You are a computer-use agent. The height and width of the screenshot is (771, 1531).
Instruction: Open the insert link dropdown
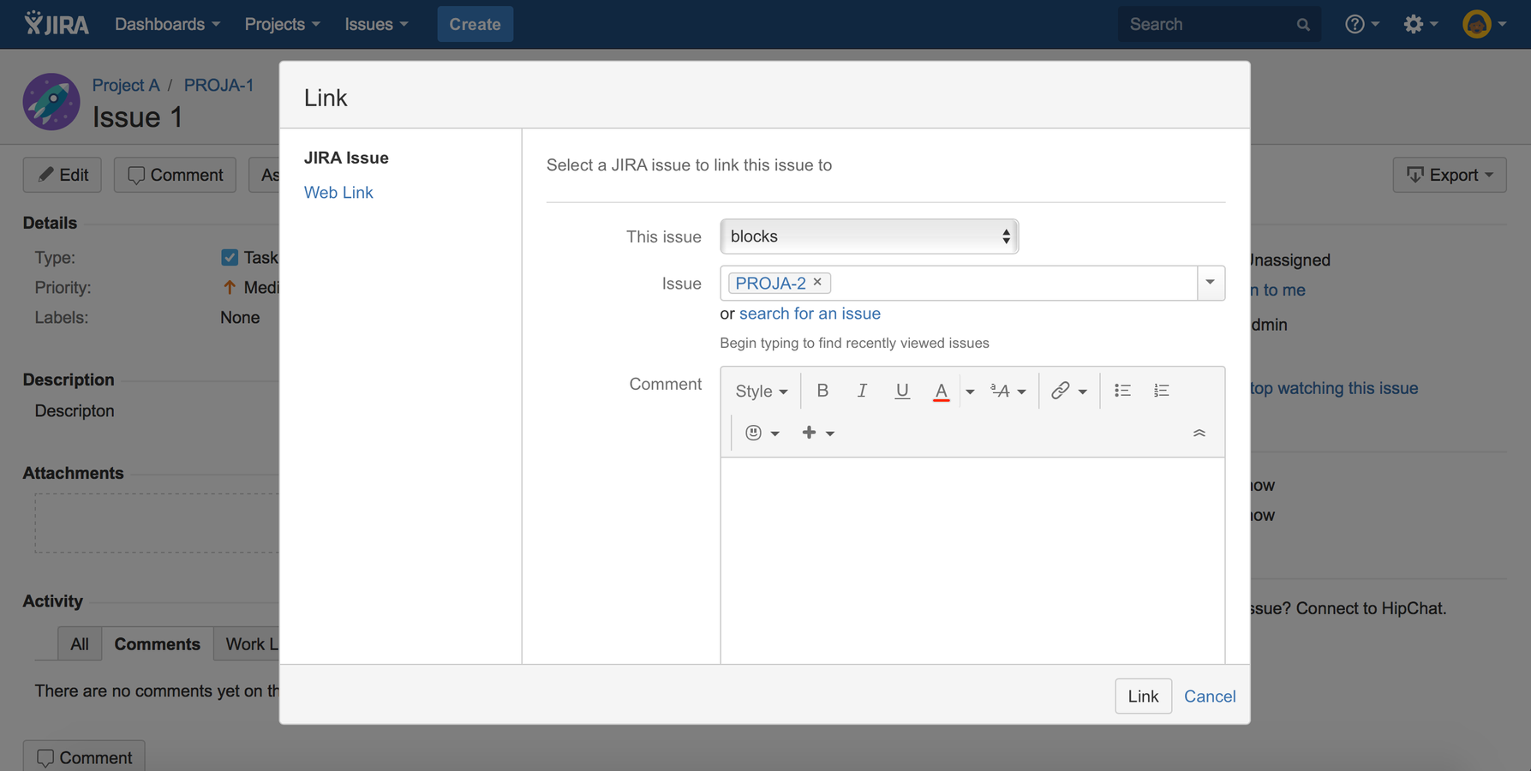point(1069,391)
